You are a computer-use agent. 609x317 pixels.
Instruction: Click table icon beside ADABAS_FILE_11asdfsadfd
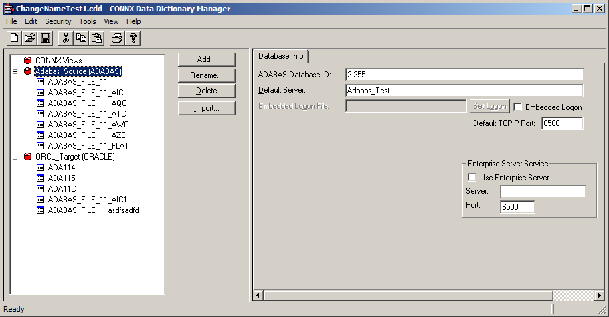[40, 210]
